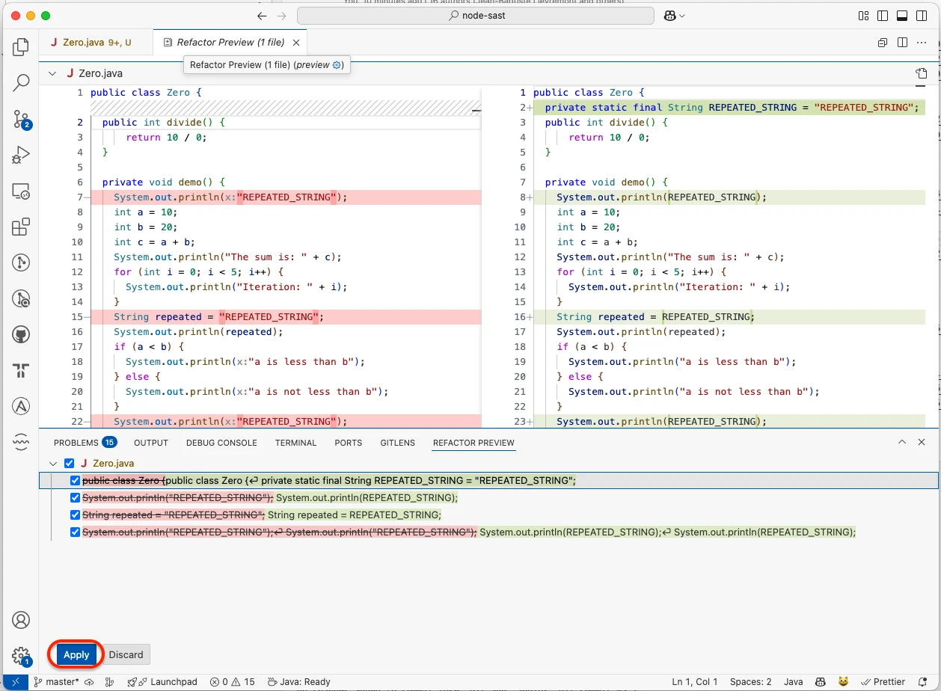
Task: Disable the REPEATED_STRING constant declaration change
Action: pos(75,480)
